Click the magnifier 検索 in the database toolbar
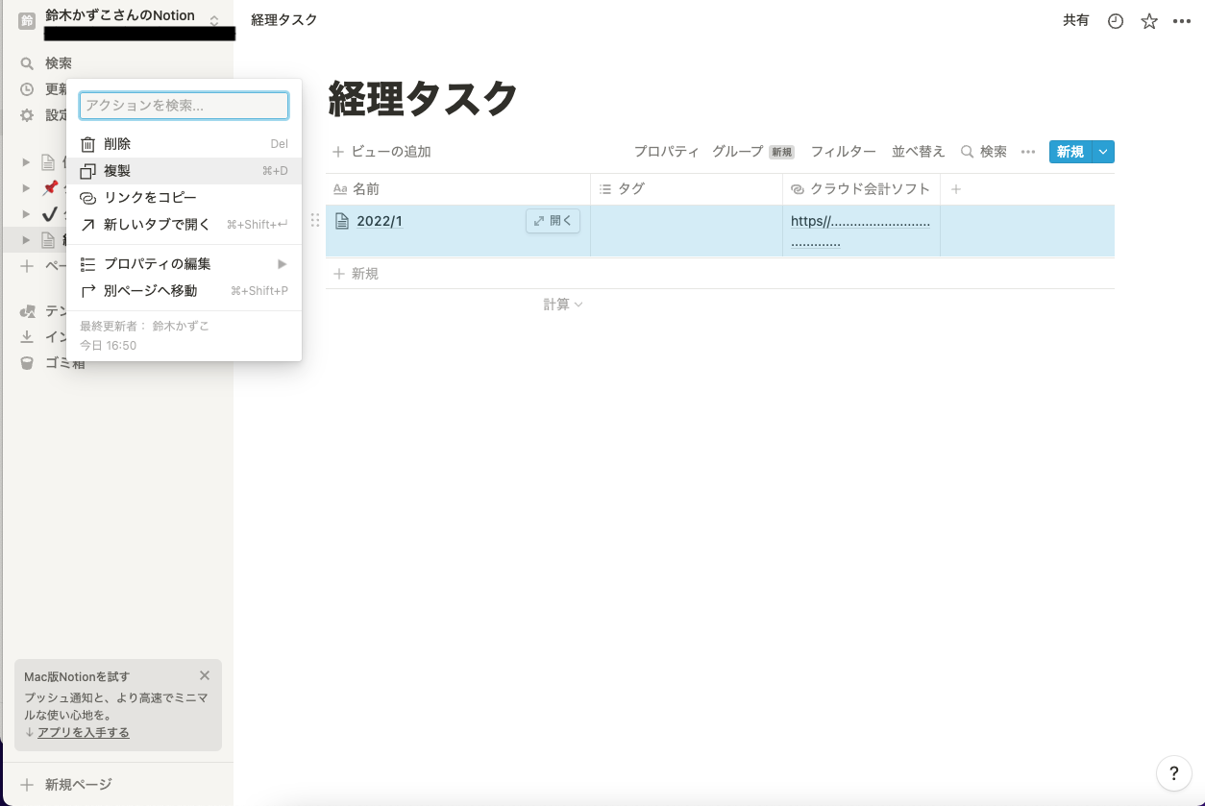The width and height of the screenshot is (1205, 806). pos(984,152)
